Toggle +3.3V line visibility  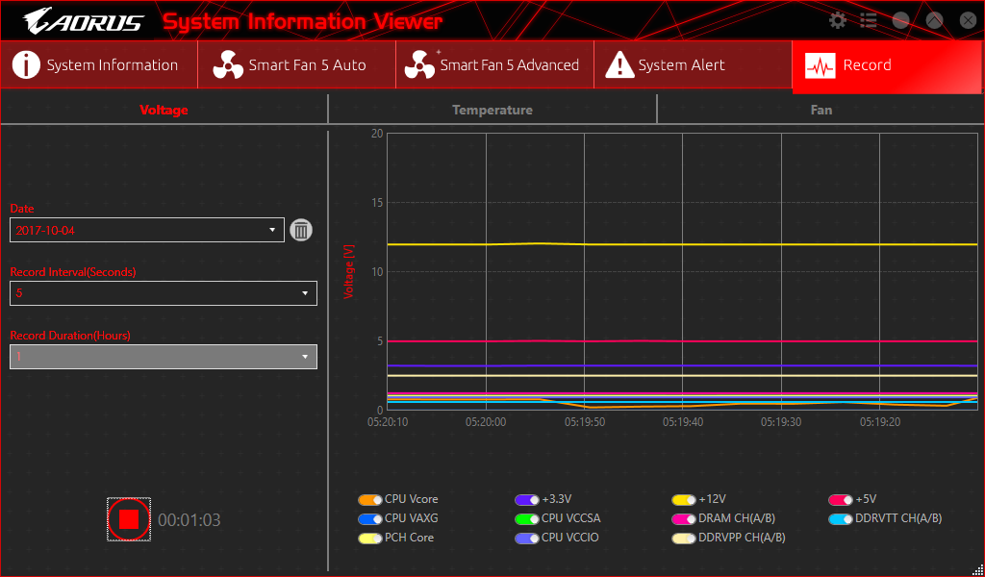[x=527, y=500]
